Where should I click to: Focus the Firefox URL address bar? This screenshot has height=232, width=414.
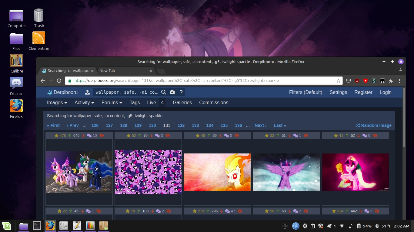[203, 81]
